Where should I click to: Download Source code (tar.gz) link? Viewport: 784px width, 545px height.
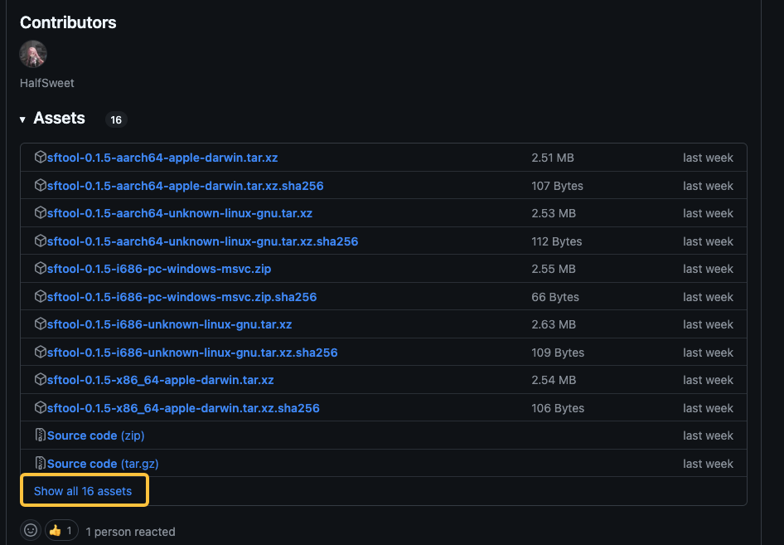[x=103, y=464]
